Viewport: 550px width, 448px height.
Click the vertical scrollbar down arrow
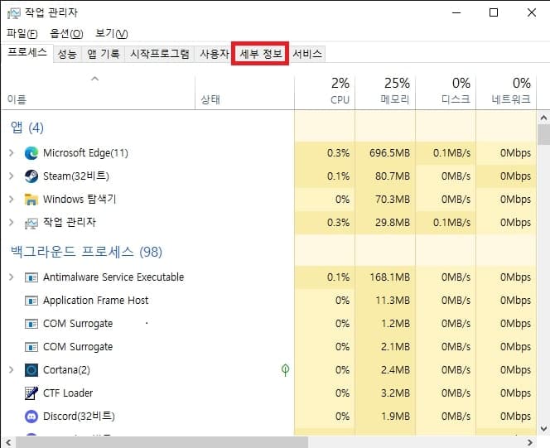tap(543, 429)
